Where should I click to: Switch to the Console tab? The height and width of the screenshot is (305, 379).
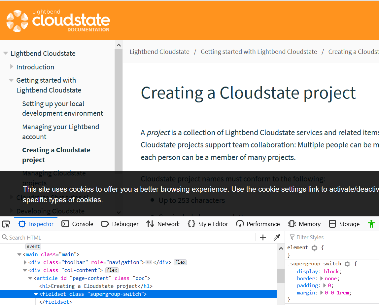[x=77, y=224]
